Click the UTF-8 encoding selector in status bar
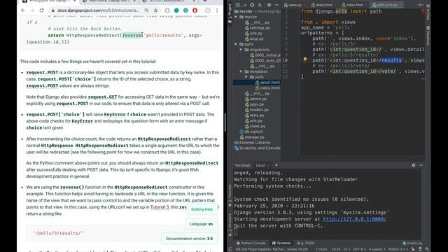The image size is (448, 252). pyautogui.click(x=359, y=249)
